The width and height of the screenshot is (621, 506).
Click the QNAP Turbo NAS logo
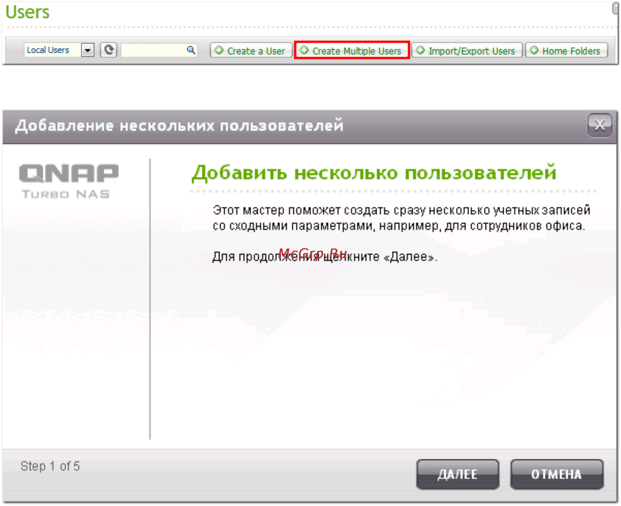tap(68, 181)
